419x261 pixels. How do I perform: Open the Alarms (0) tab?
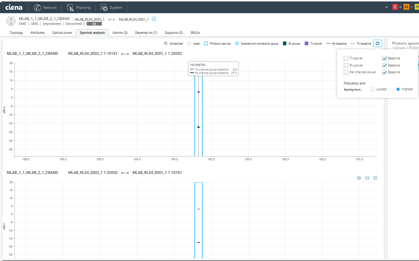point(120,33)
